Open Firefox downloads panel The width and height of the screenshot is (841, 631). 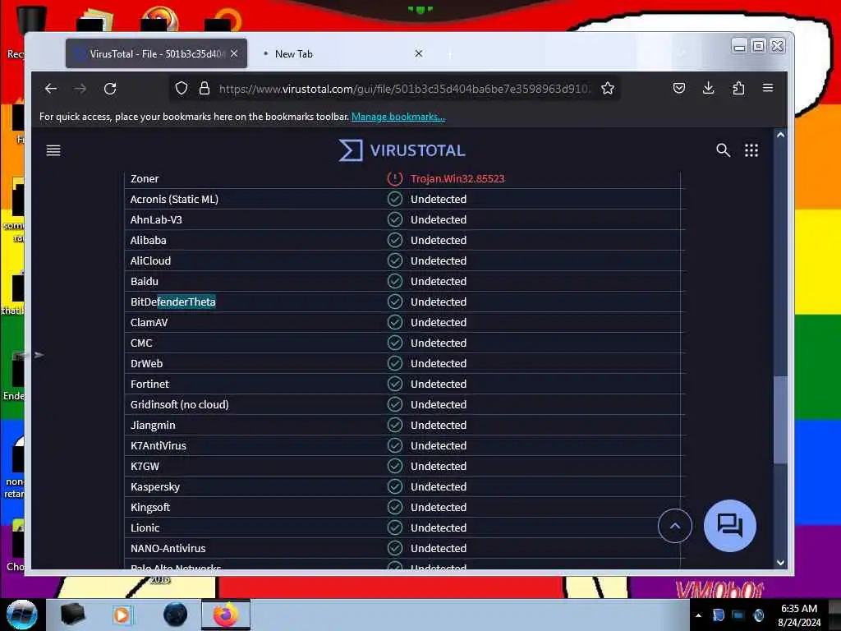(709, 88)
